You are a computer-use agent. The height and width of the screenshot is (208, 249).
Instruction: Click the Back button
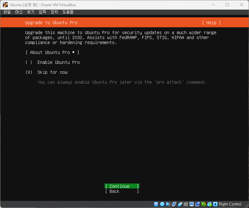click(x=122, y=191)
